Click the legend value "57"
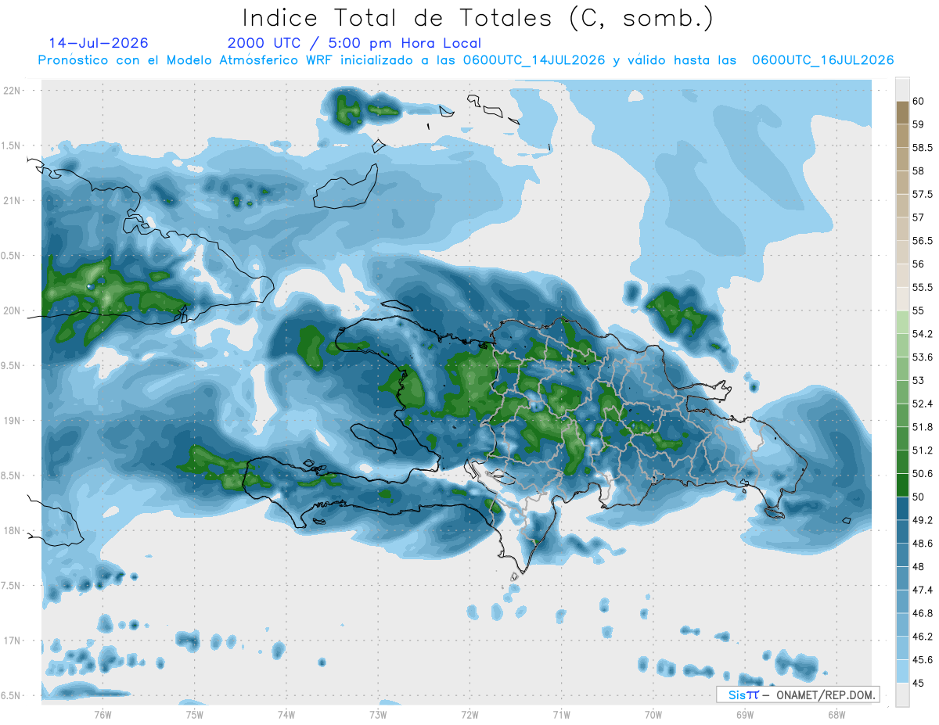 [919, 217]
